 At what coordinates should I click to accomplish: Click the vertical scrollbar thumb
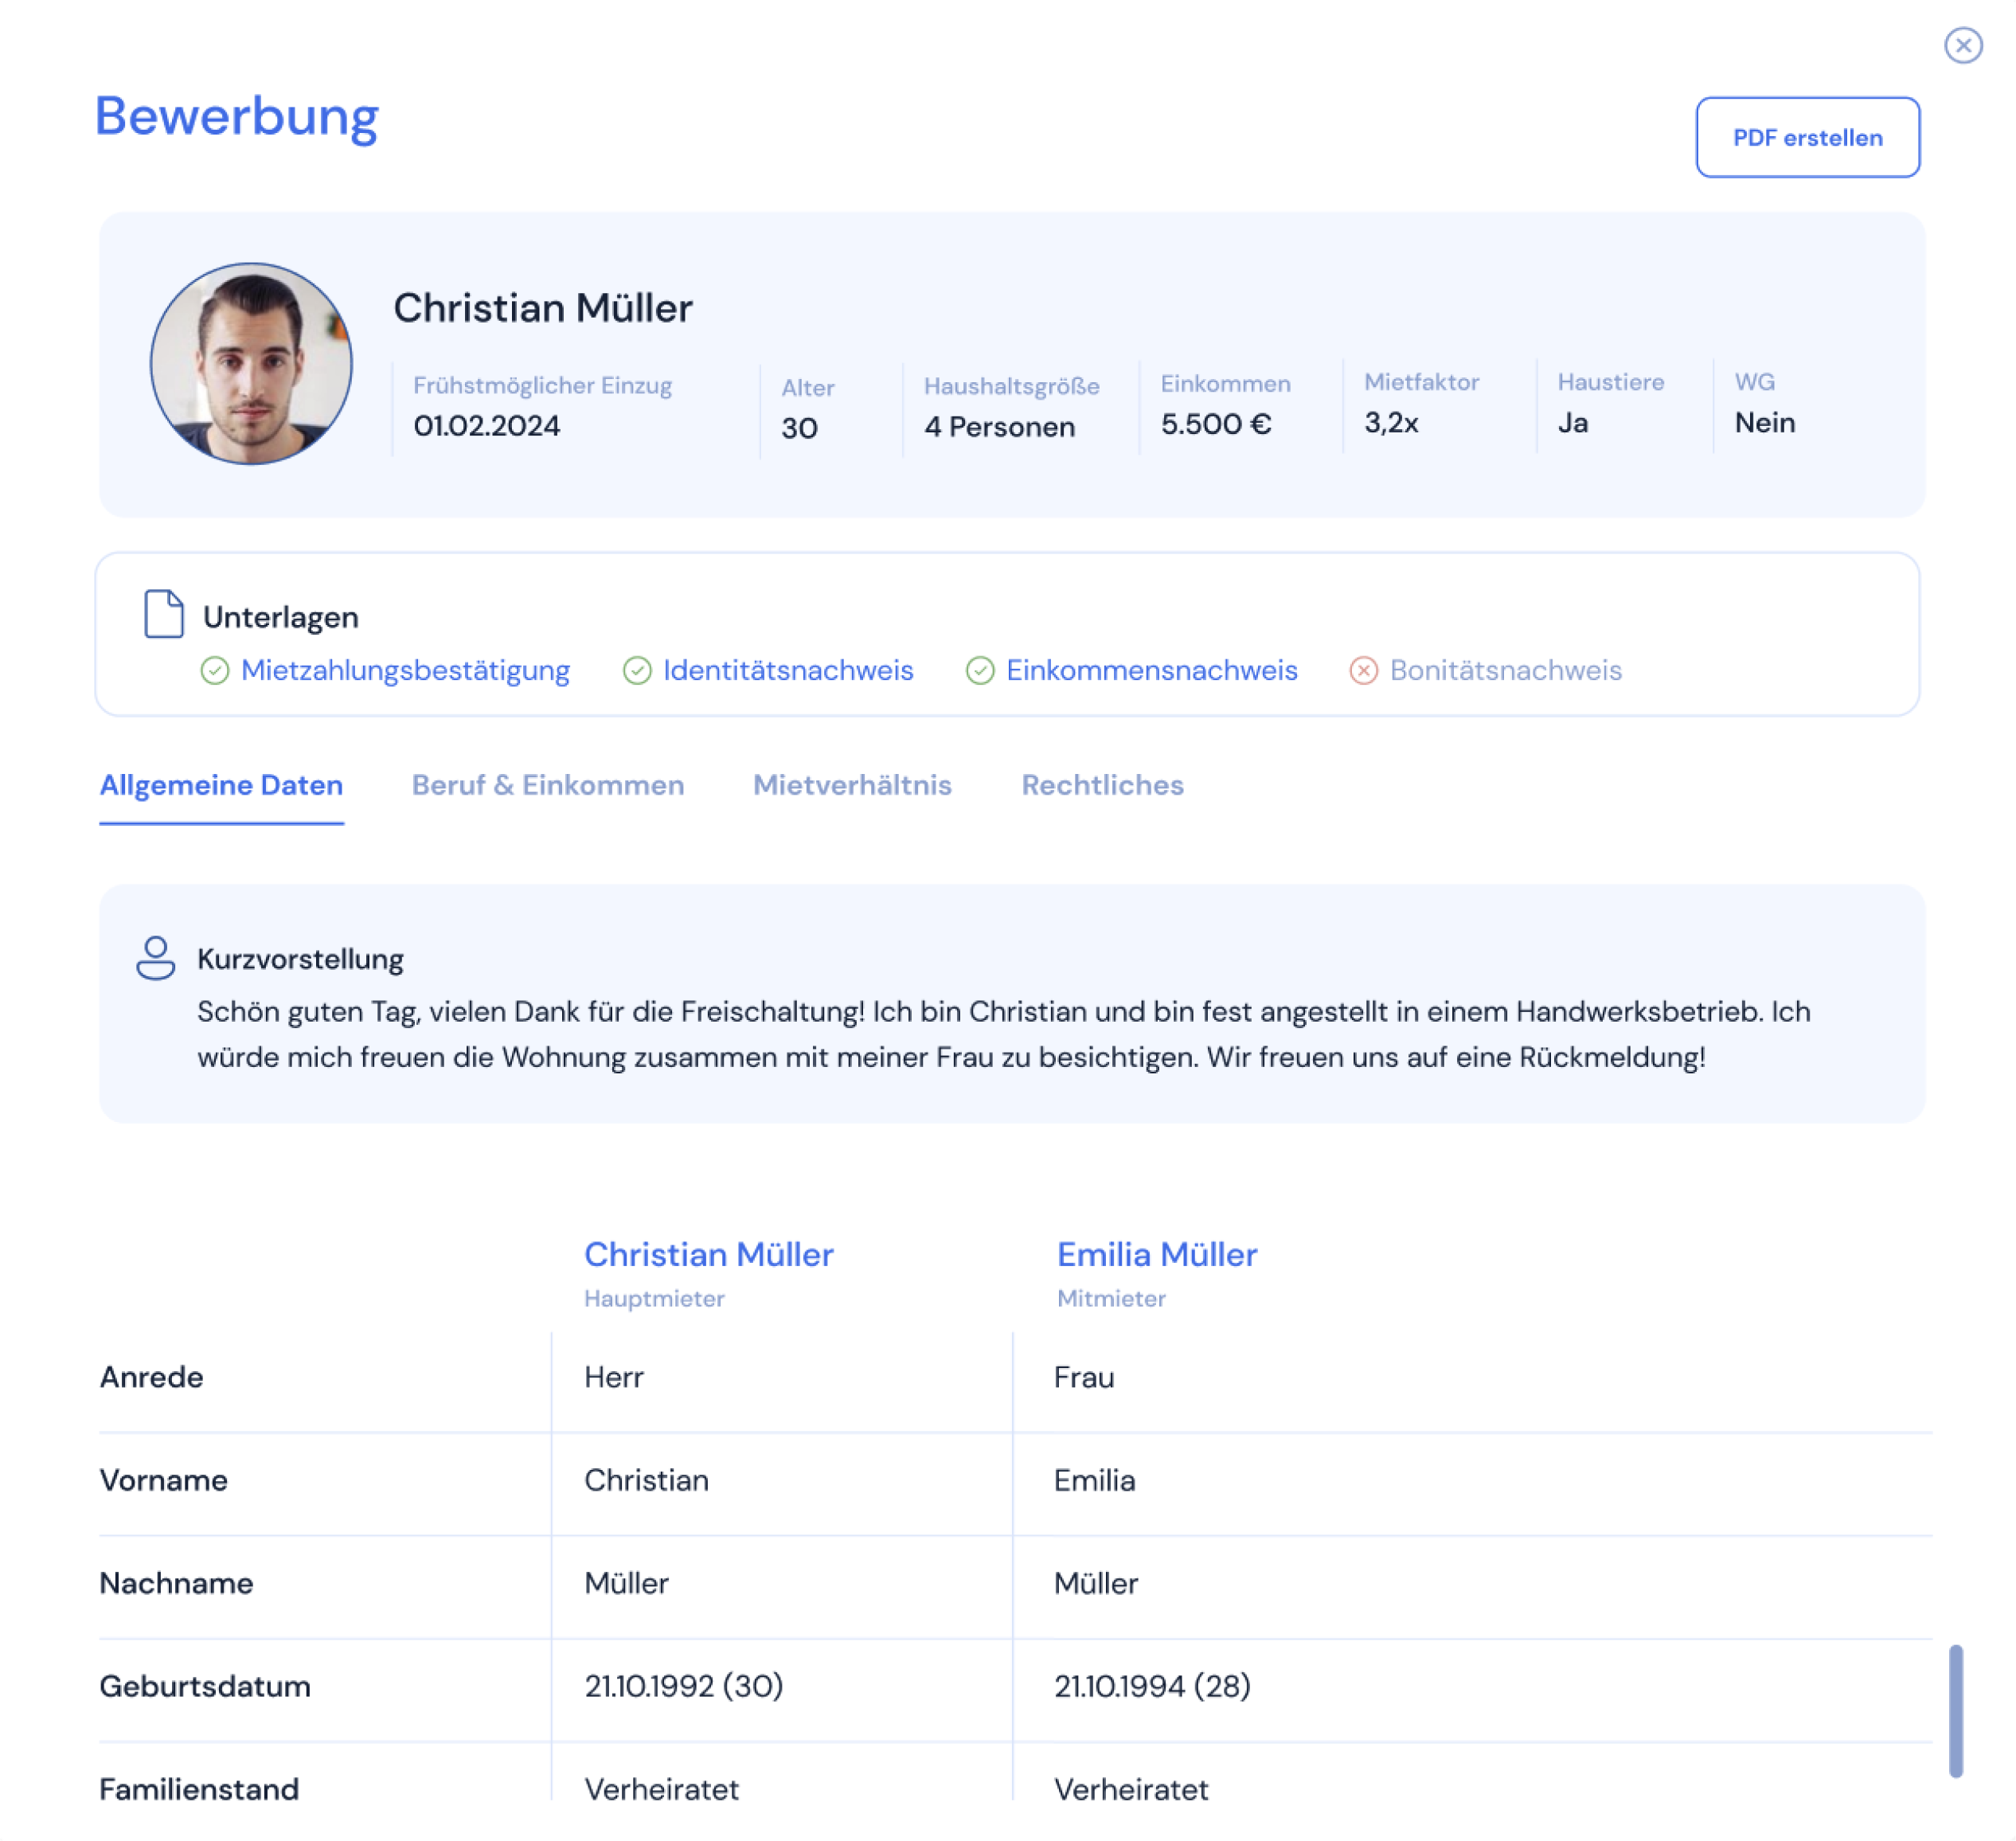(x=1955, y=1710)
